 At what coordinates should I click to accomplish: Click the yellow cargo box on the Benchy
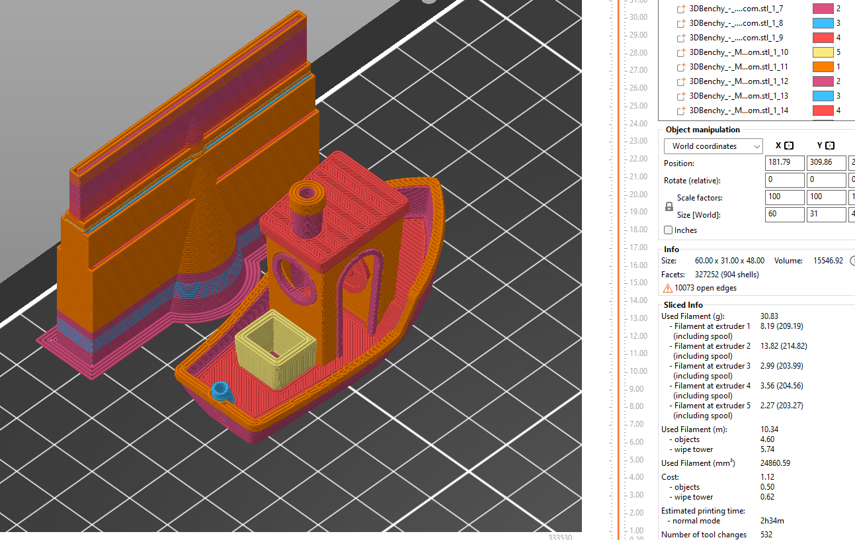coord(276,349)
